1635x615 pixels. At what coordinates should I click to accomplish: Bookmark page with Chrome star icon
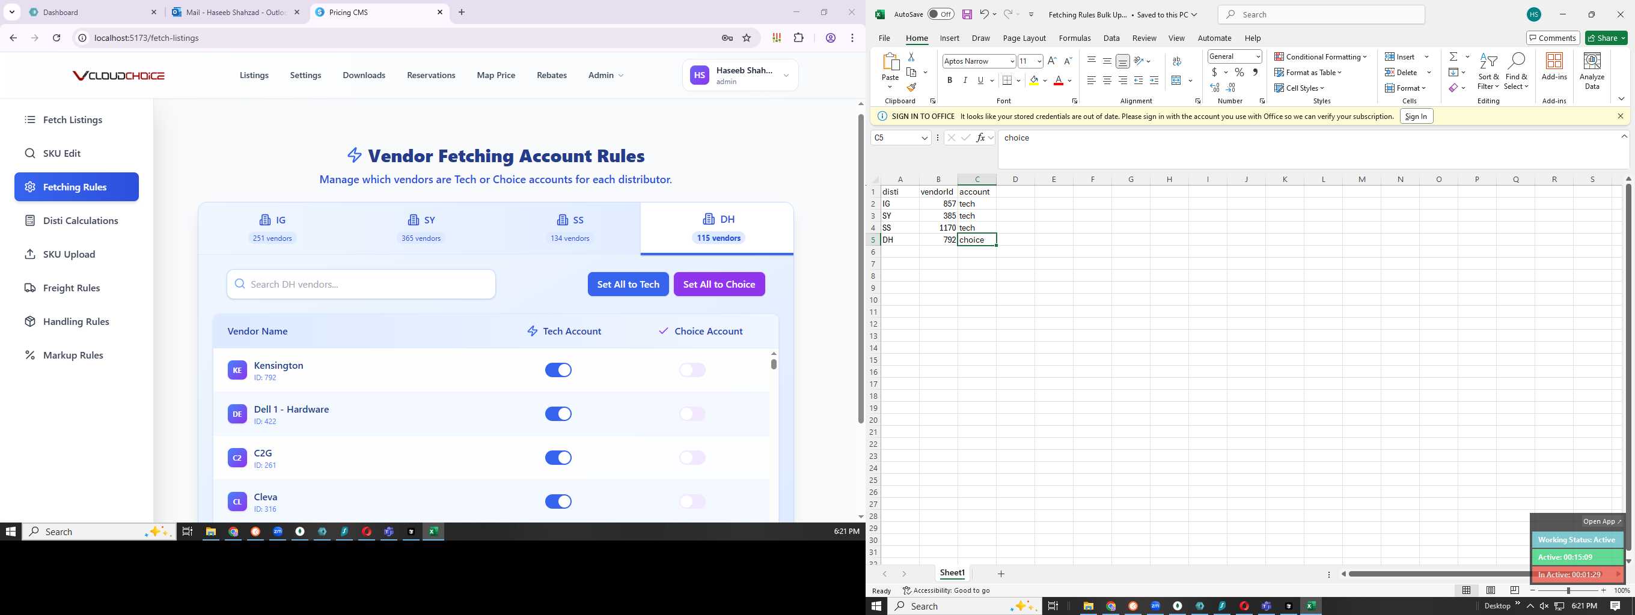pyautogui.click(x=747, y=38)
